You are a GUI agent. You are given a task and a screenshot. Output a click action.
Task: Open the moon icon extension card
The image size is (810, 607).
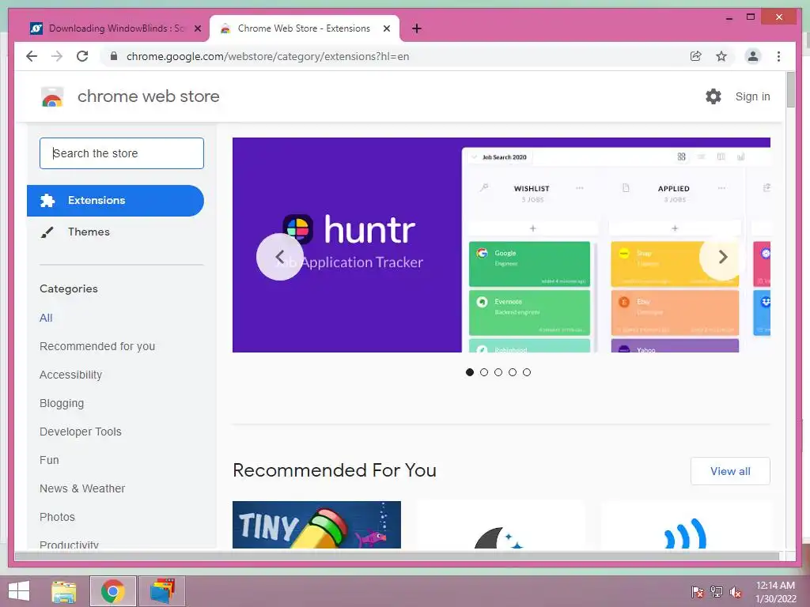coord(501,525)
